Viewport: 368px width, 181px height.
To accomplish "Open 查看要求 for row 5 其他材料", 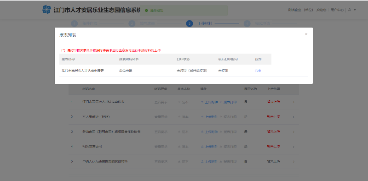I will 161,162.
